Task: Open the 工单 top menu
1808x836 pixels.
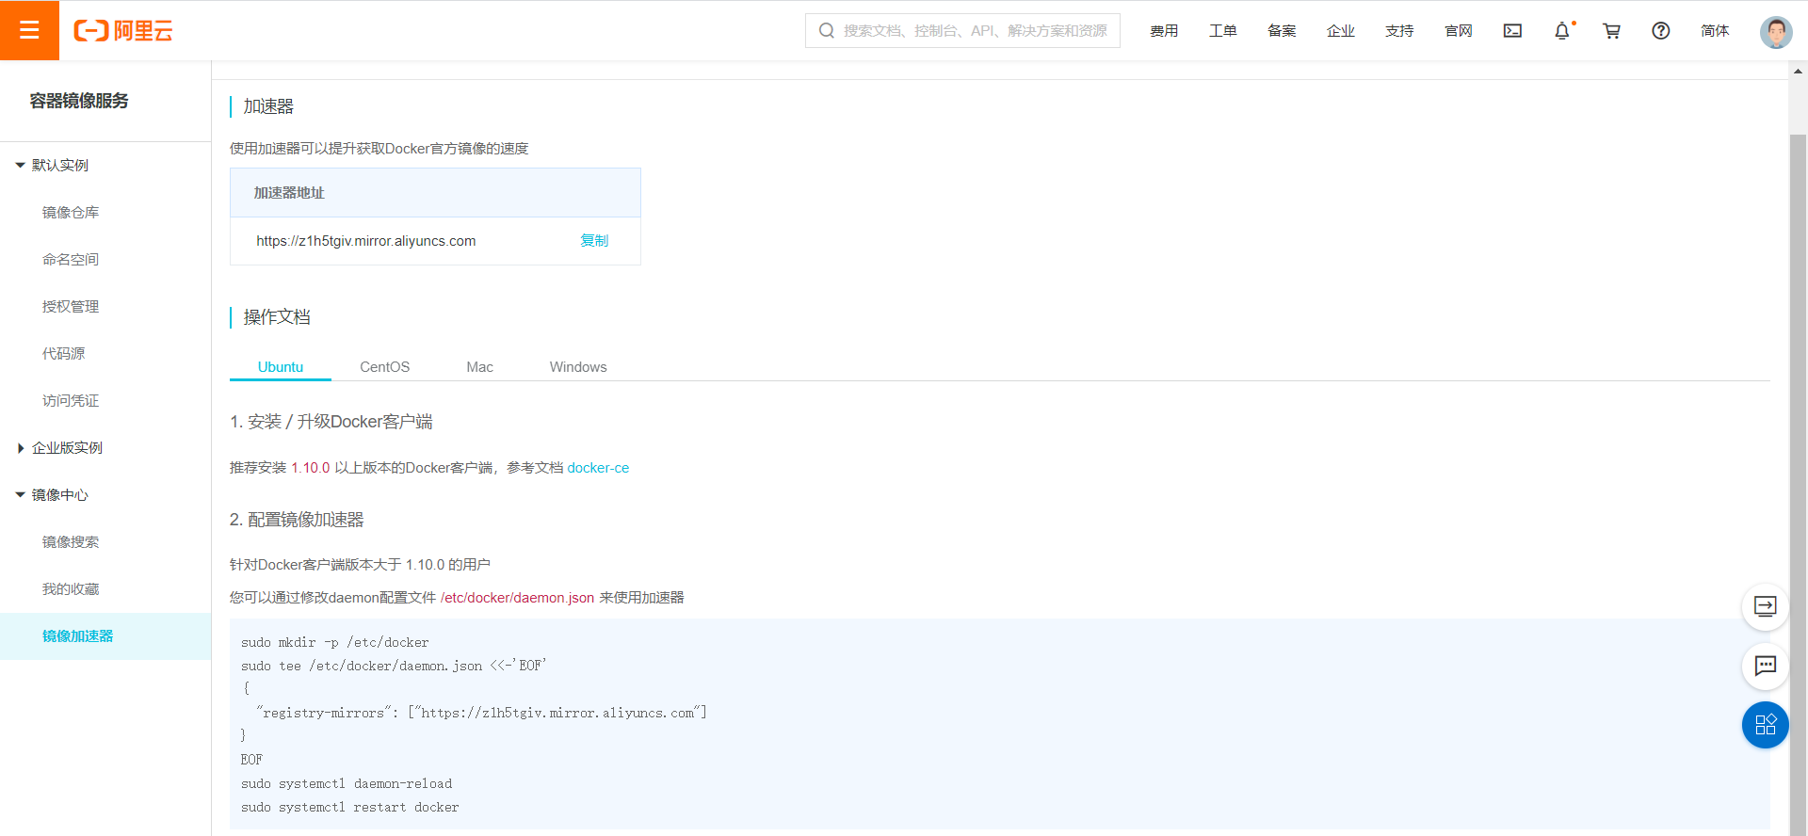Action: [1223, 31]
